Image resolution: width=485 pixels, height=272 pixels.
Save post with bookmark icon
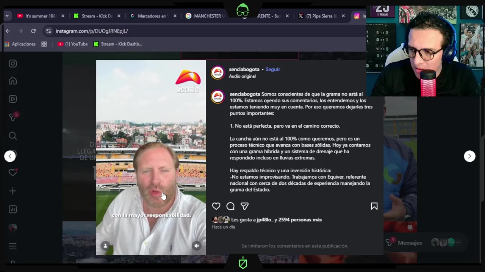click(374, 206)
